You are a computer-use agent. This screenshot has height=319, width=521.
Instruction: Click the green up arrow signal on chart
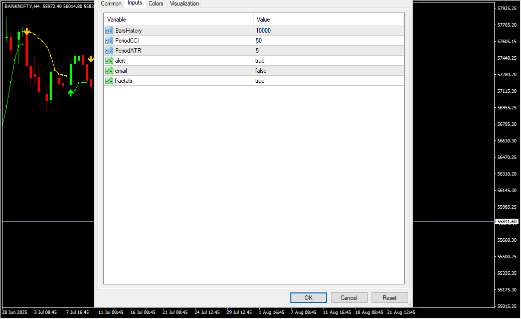pyautogui.click(x=71, y=92)
